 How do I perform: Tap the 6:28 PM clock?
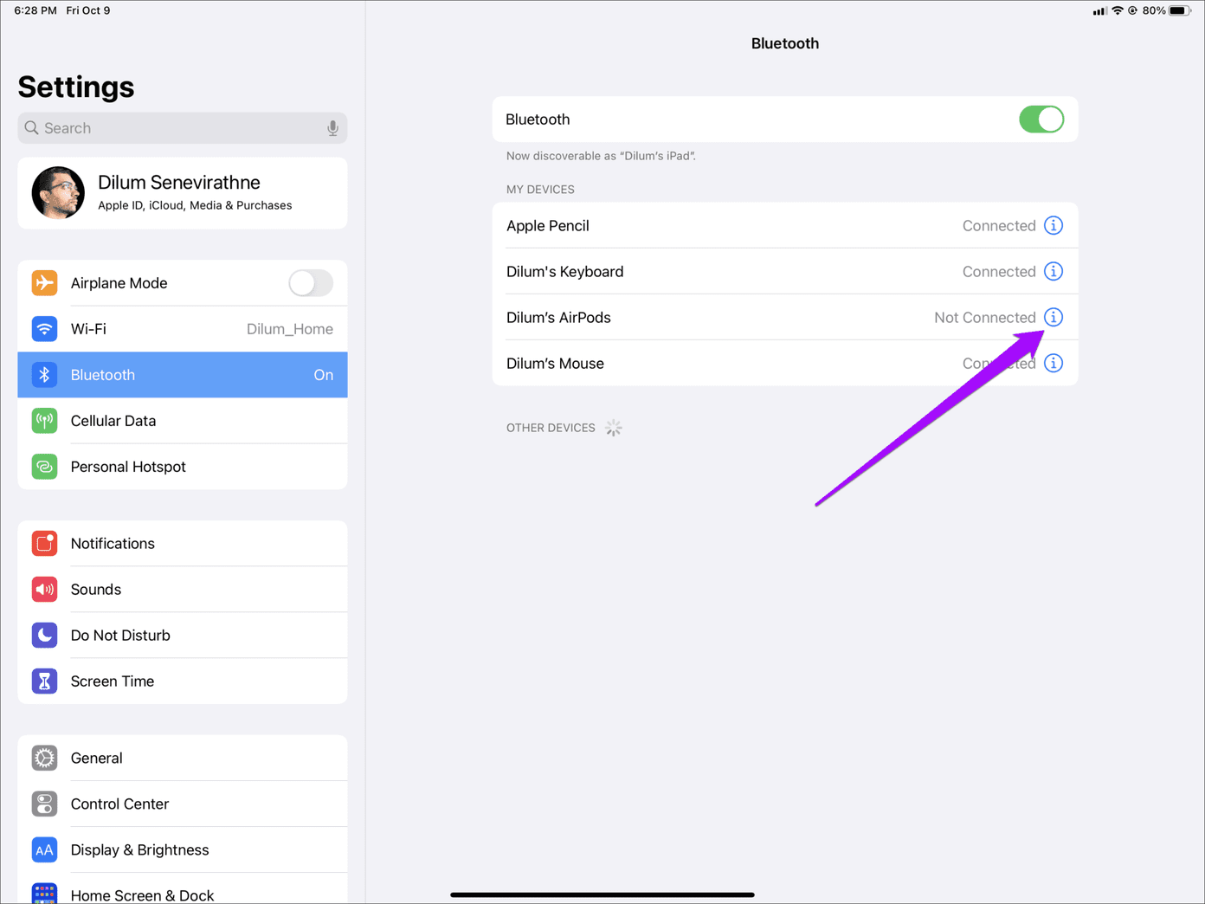tap(35, 10)
